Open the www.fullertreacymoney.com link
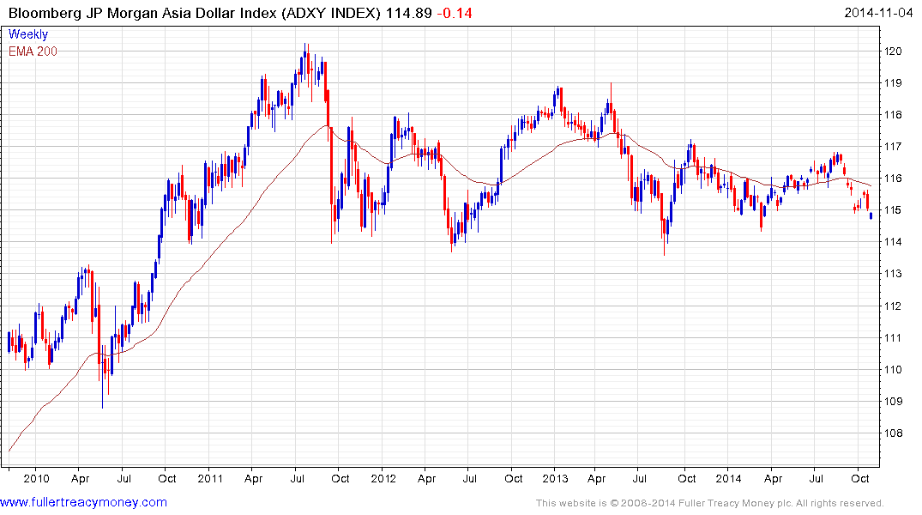Image resolution: width=922 pixels, height=515 pixels. [83, 503]
